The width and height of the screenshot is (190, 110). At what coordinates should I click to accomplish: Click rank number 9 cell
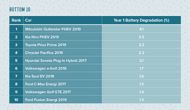(16, 92)
